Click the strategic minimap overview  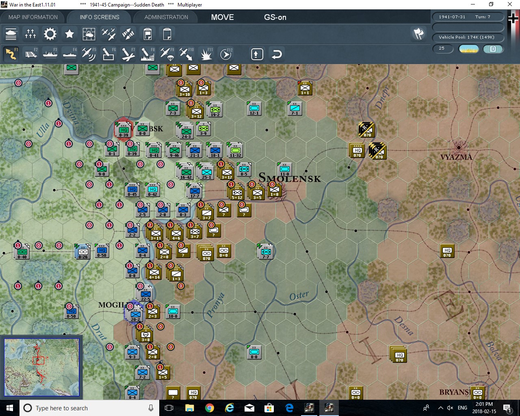41,367
